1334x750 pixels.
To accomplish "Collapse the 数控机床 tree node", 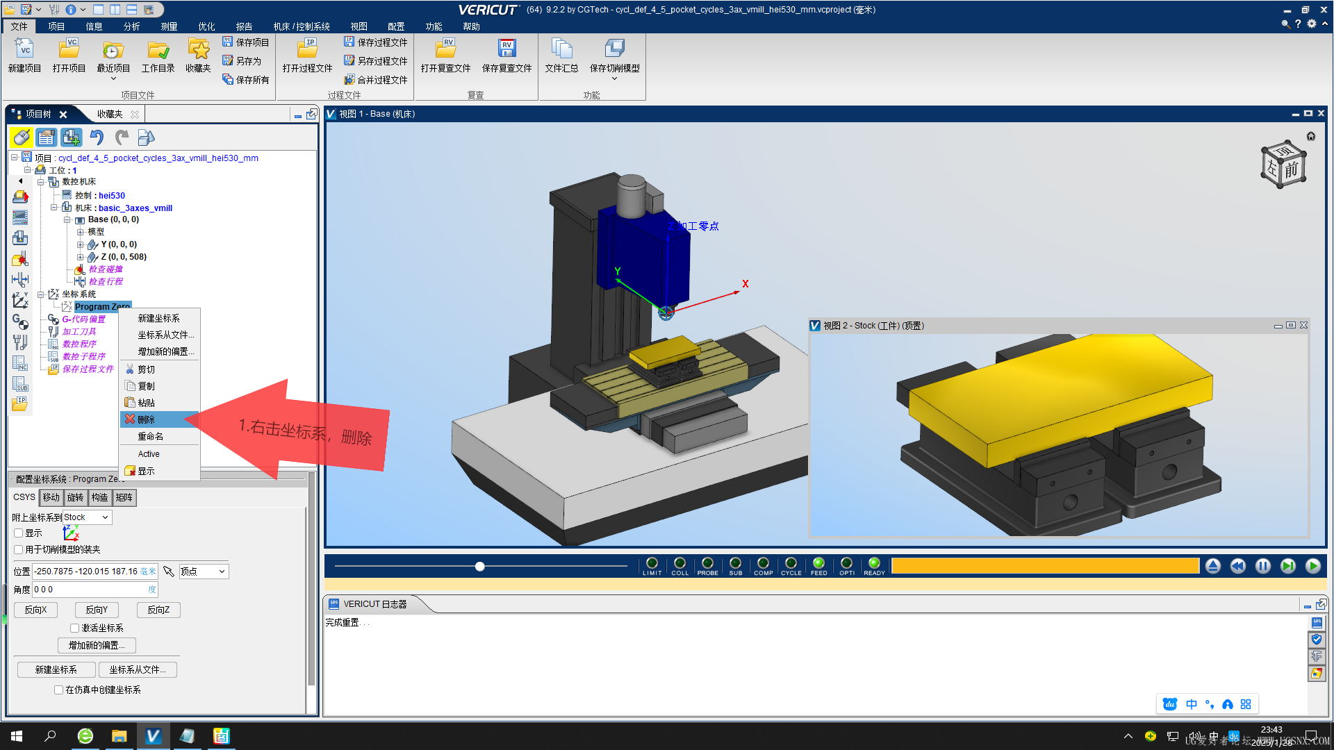I will click(41, 182).
